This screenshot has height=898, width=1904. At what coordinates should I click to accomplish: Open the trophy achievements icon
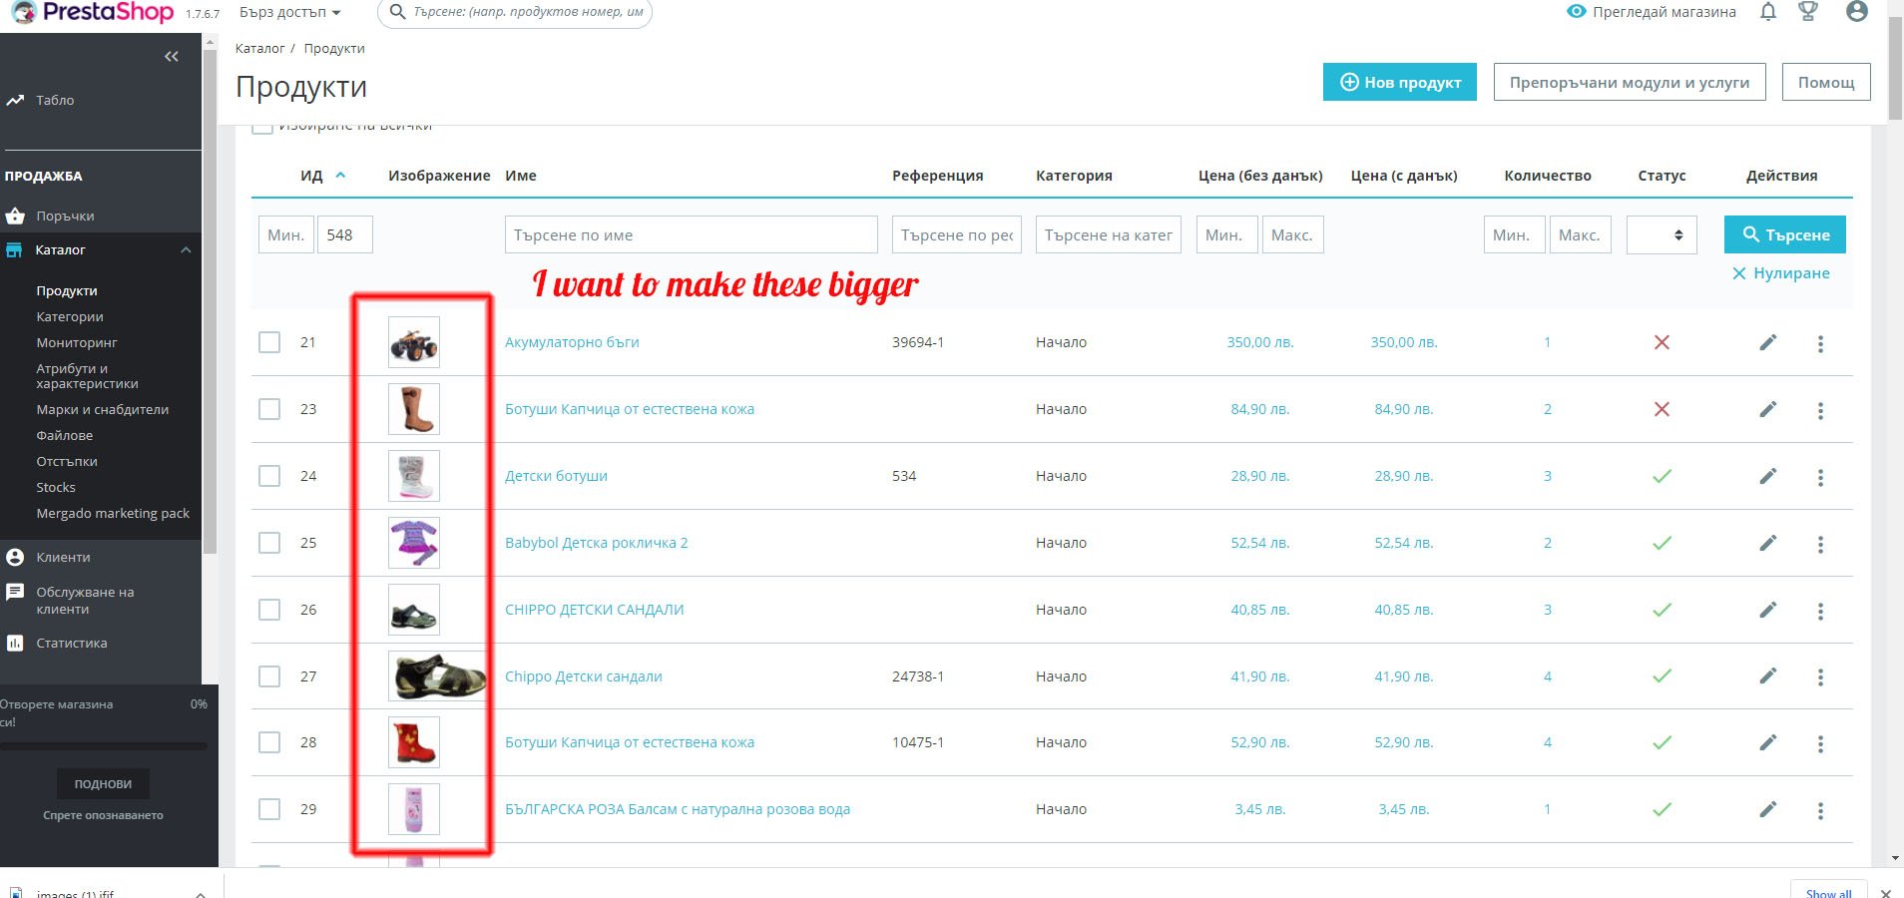[x=1808, y=12]
